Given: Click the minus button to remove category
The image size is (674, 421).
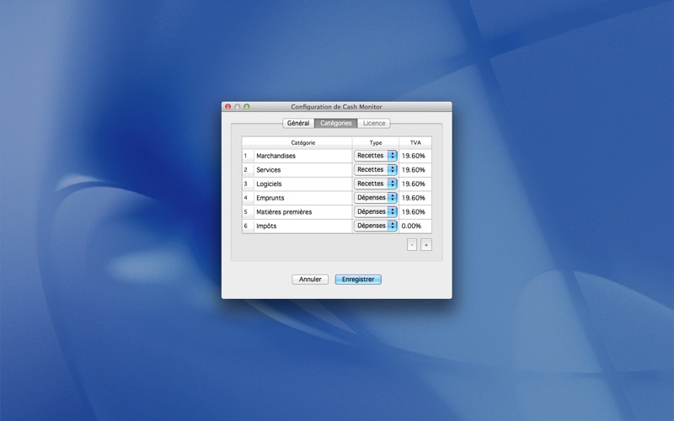Looking at the screenshot, I should [412, 245].
